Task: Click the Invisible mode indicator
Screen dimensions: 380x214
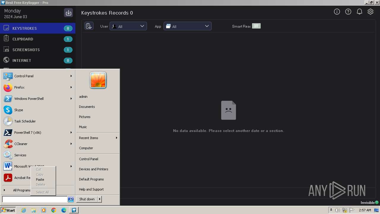Action: [370, 203]
